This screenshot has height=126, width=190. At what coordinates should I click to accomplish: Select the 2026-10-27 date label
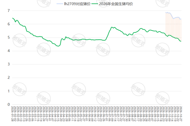click(181, 114)
